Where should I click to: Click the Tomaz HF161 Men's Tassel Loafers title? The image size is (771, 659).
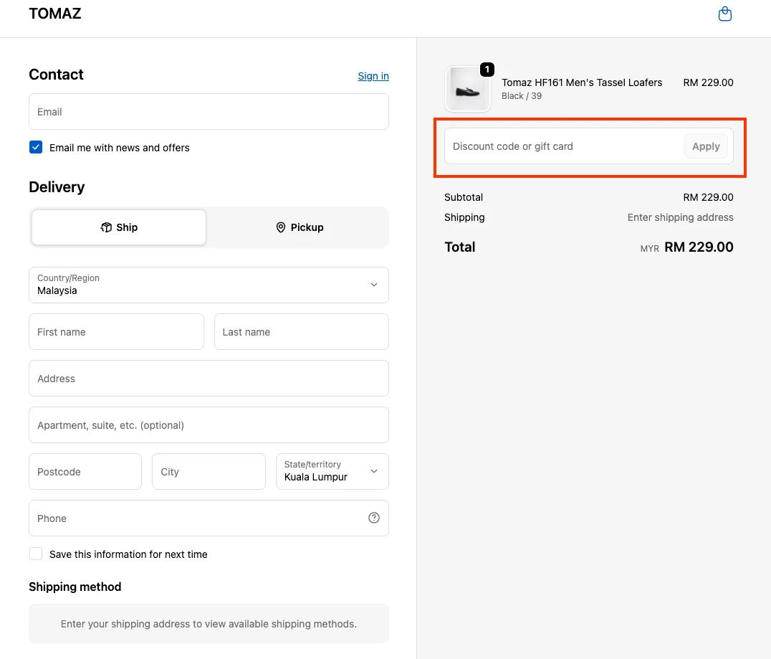pos(582,82)
